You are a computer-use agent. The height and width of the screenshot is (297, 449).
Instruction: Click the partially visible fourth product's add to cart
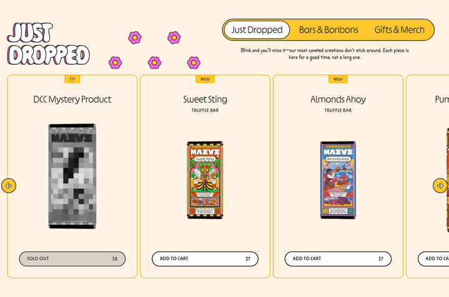tap(433, 258)
